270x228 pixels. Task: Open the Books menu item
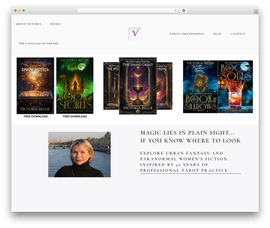[x=56, y=24]
